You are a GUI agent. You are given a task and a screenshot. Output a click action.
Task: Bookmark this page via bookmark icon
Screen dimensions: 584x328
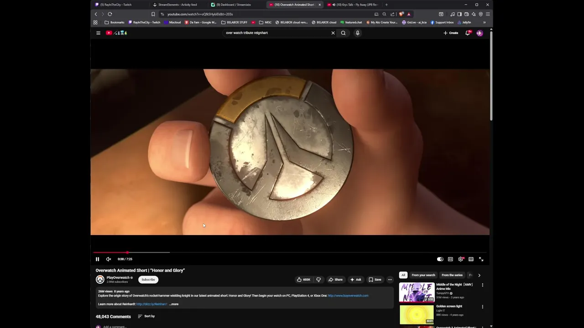coord(153,14)
